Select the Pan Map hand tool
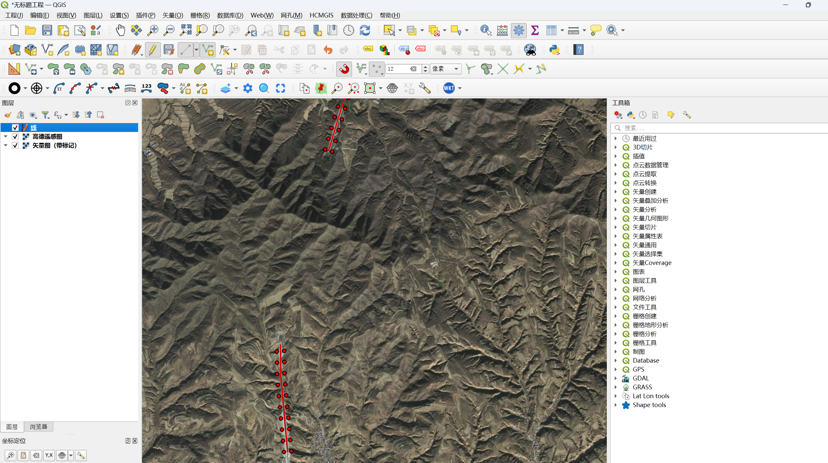 pyautogui.click(x=121, y=30)
